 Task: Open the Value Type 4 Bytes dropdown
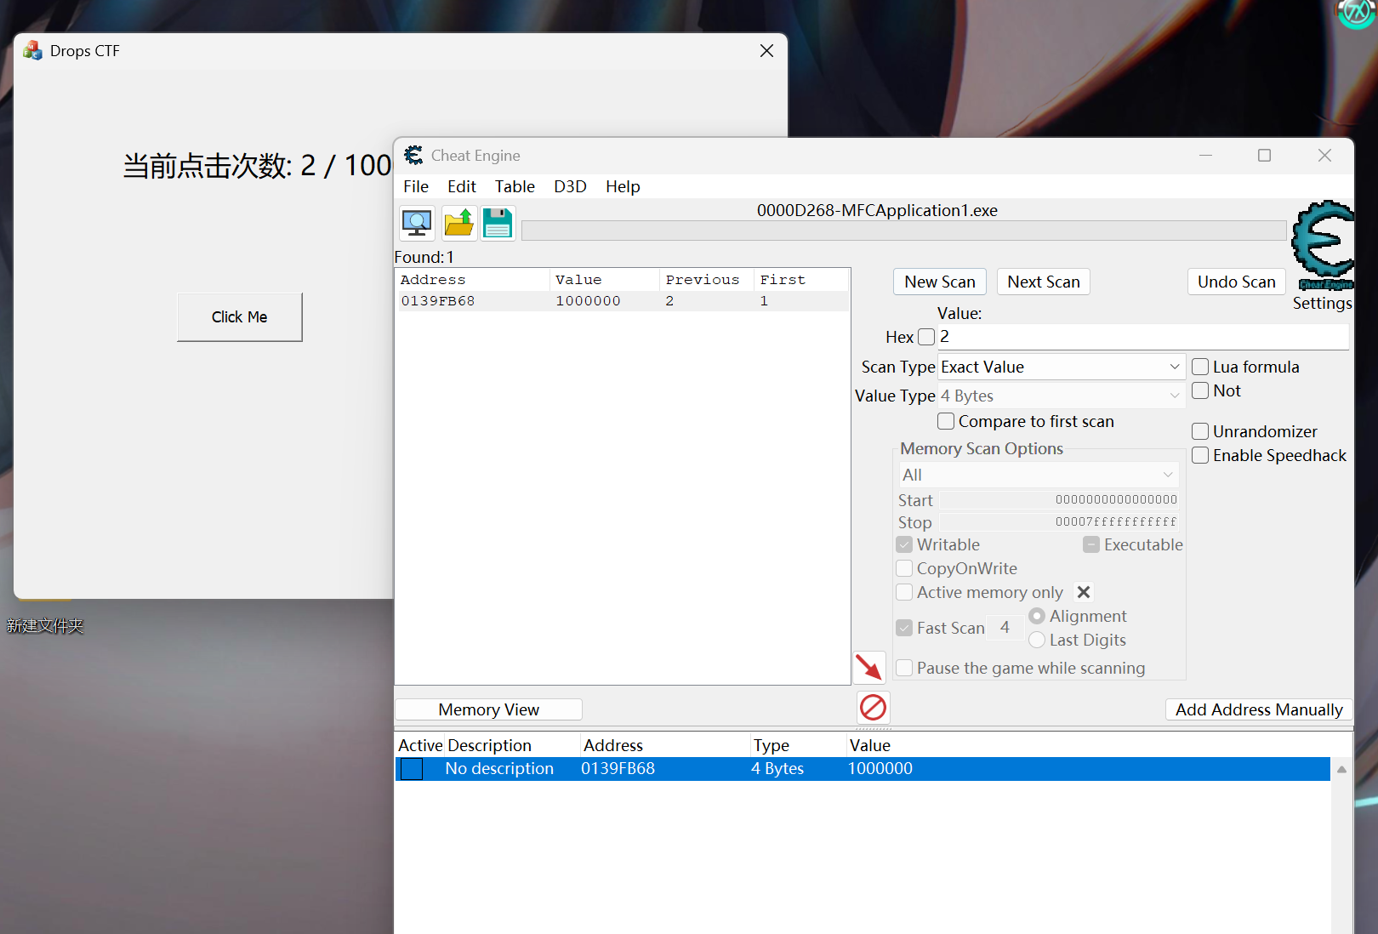1062,396
